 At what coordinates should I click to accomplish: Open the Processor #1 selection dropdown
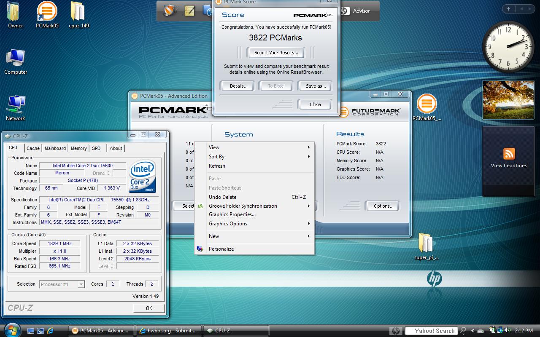pyautogui.click(x=62, y=284)
